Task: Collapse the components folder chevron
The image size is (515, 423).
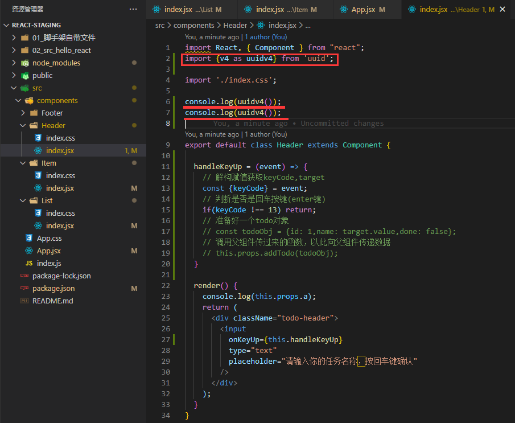Action: click(x=18, y=101)
